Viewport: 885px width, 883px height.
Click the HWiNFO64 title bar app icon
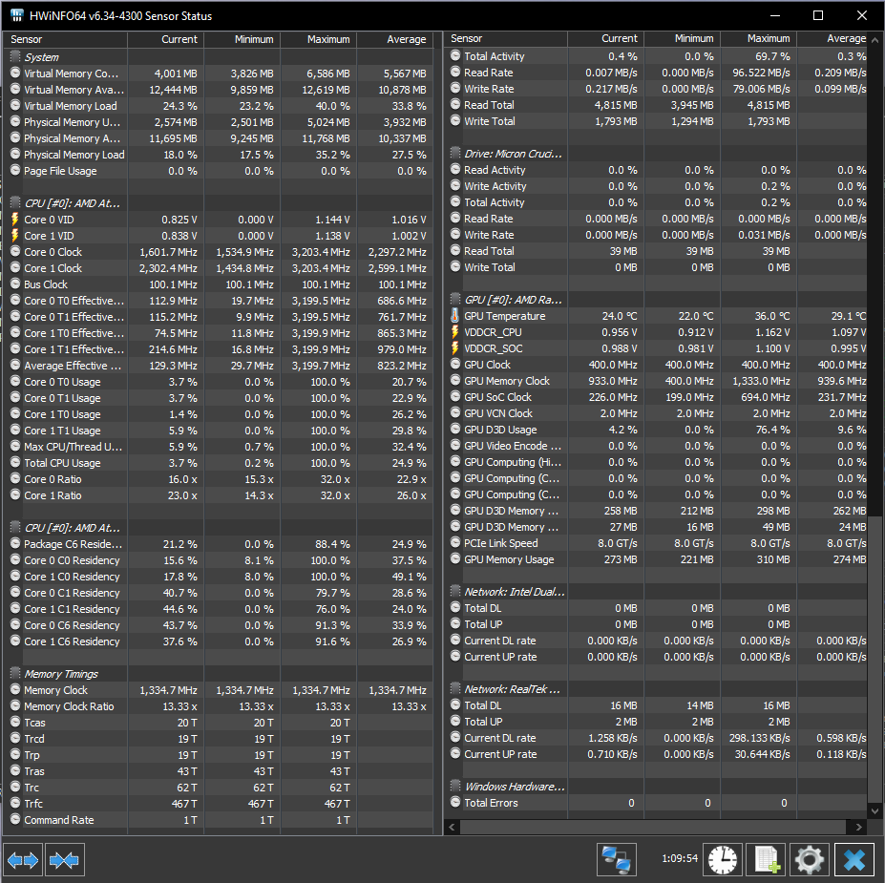pos(17,15)
